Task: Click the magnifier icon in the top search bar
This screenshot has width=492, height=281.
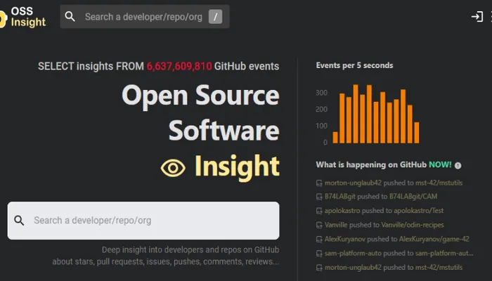Action: [70, 17]
